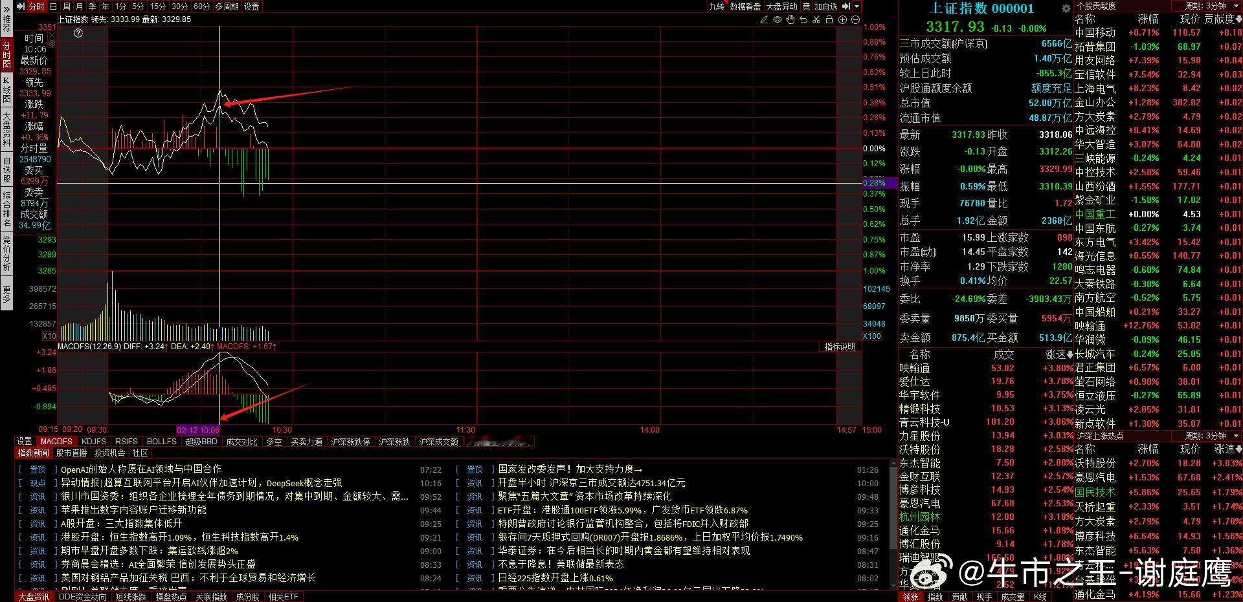
Task: Click 加自选 to add to watchlist
Action: click(825, 6)
